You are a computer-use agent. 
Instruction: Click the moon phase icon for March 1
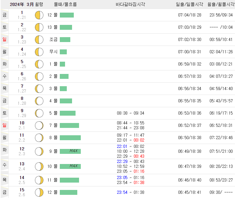click(39, 15)
